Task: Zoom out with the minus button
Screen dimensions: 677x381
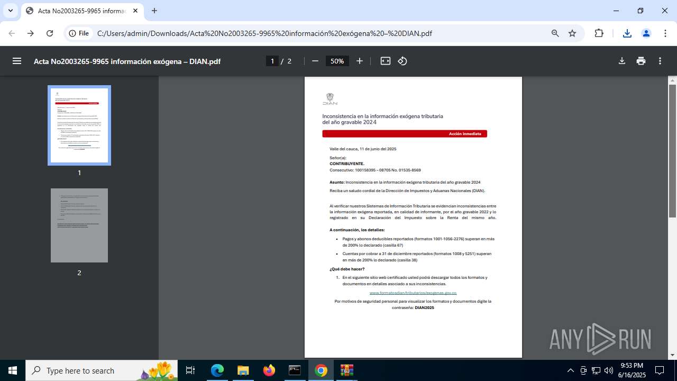Action: (315, 61)
